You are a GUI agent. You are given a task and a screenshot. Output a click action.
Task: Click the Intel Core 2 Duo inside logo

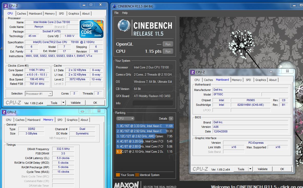[91, 29]
